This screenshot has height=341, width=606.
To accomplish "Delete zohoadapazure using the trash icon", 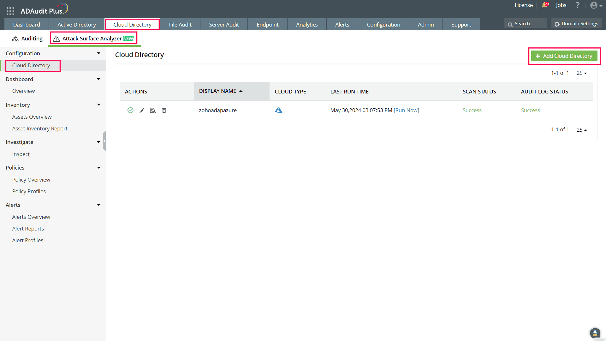I will point(164,110).
